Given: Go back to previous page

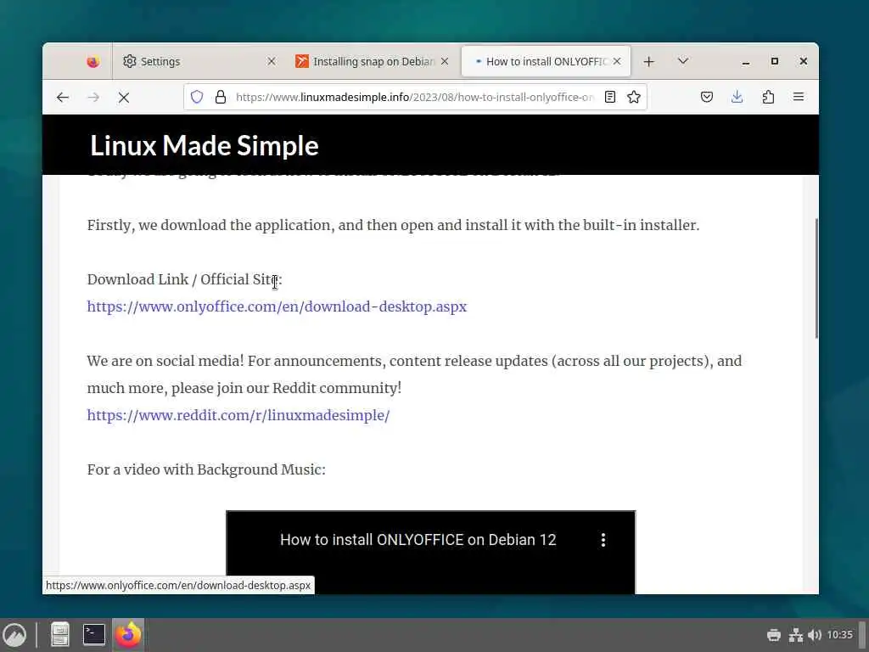Looking at the screenshot, I should coord(63,98).
